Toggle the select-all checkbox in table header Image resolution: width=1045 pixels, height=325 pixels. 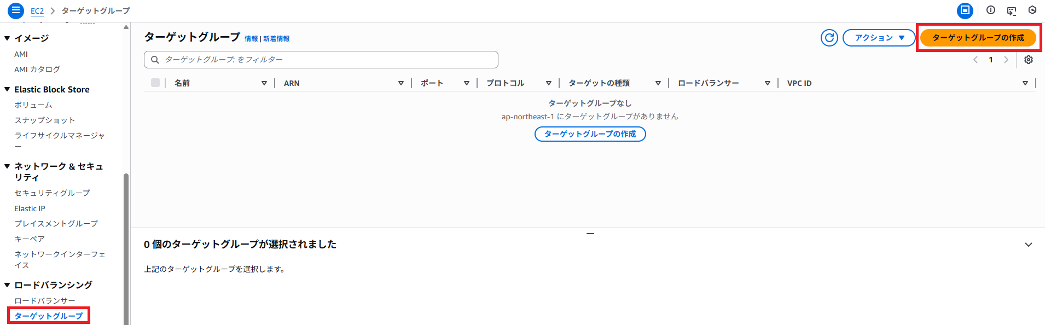(155, 83)
